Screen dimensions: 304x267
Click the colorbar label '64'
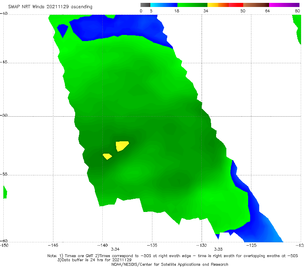point(267,11)
